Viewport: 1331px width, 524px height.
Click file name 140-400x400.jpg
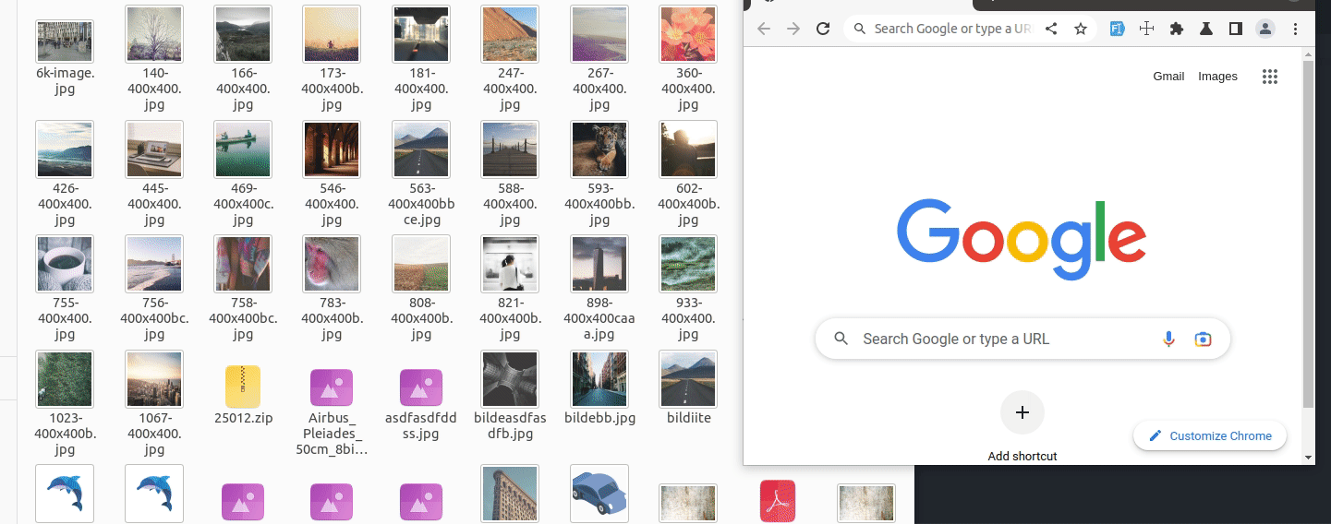click(154, 89)
